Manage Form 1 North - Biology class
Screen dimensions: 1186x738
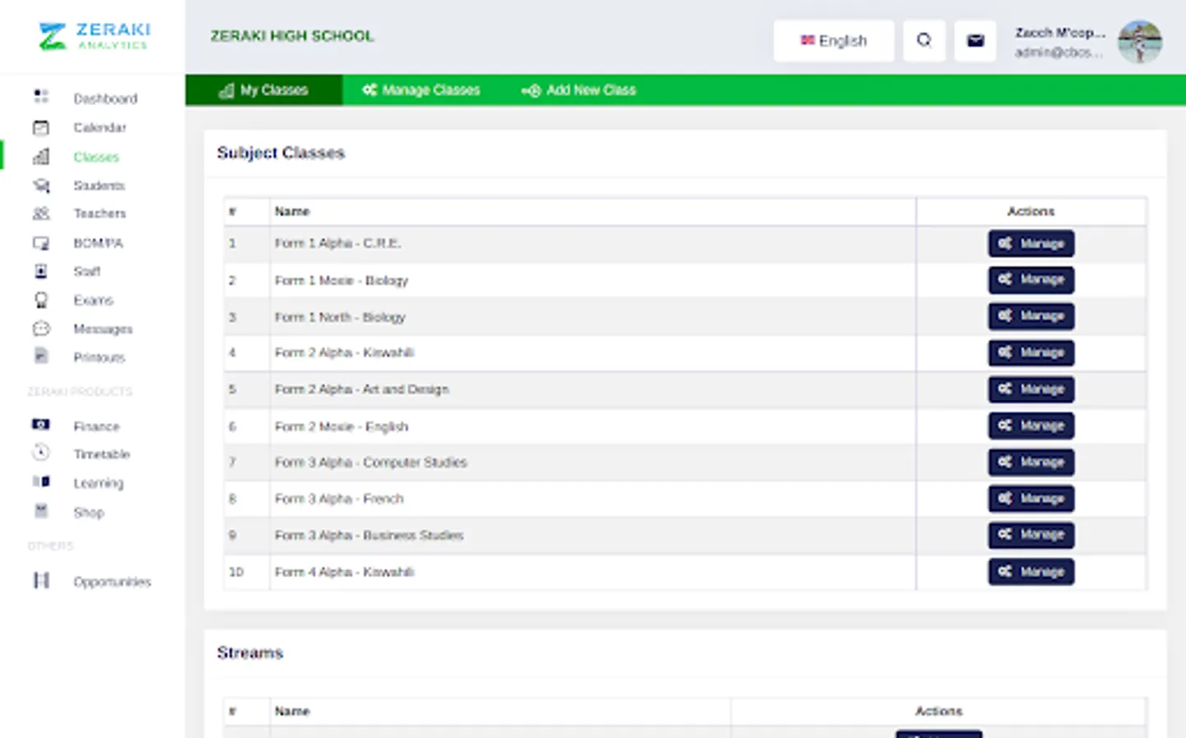click(x=1031, y=316)
